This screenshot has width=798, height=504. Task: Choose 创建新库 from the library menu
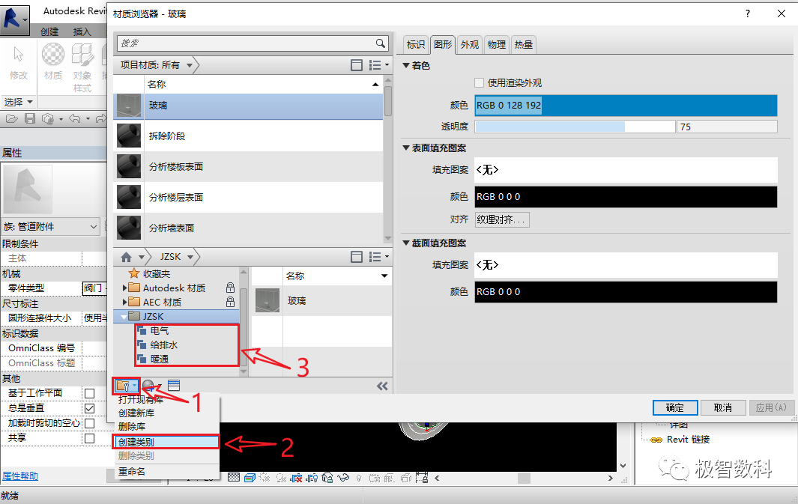point(167,413)
